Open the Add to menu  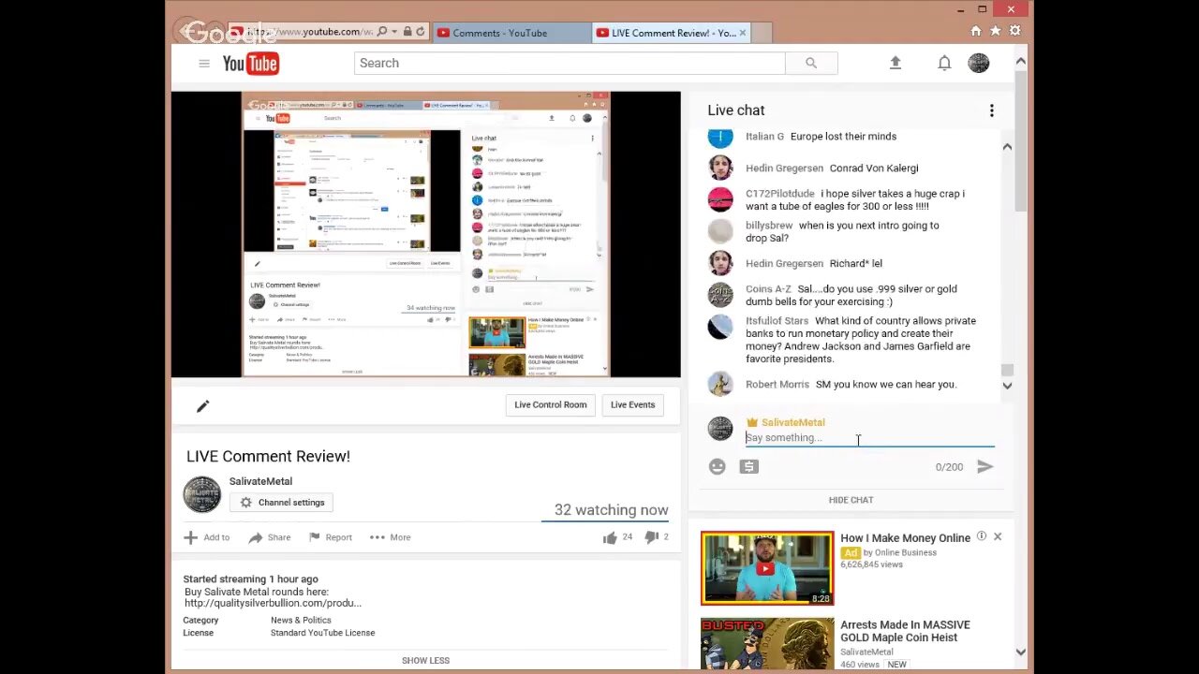[x=207, y=537]
